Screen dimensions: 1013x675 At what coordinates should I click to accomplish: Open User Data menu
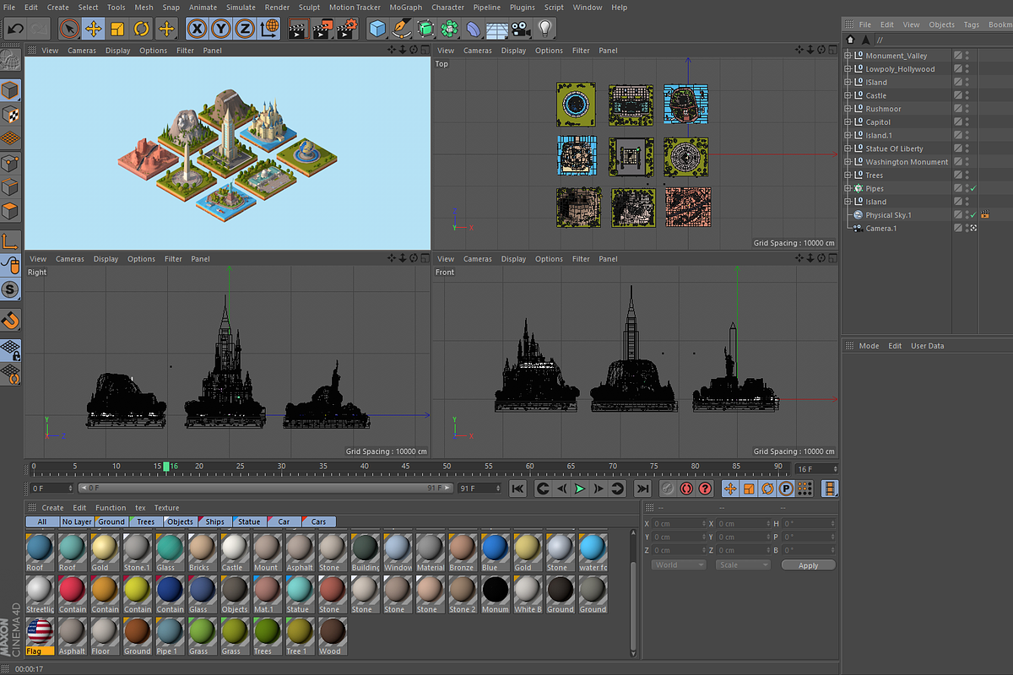(x=927, y=346)
